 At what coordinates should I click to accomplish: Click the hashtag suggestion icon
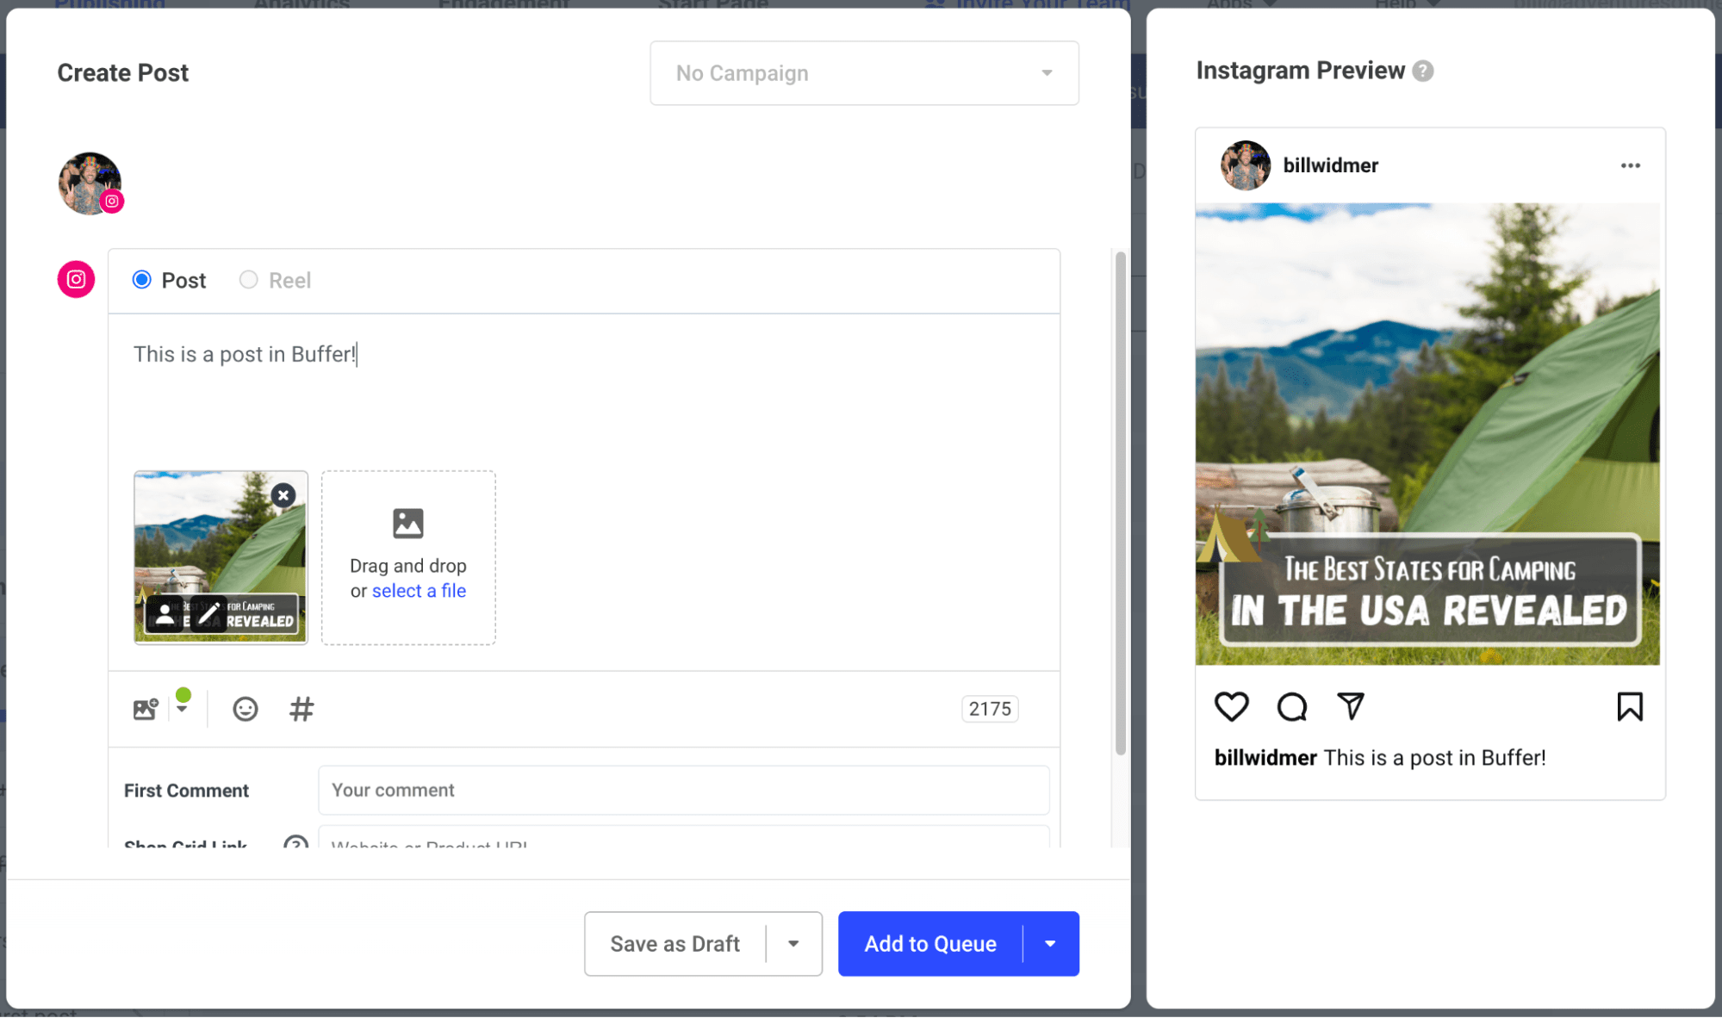pyautogui.click(x=301, y=709)
